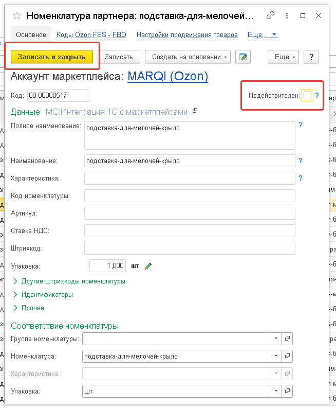Click the Ставка НДС input field
Viewport: 336px width, 410px height.
point(190,231)
